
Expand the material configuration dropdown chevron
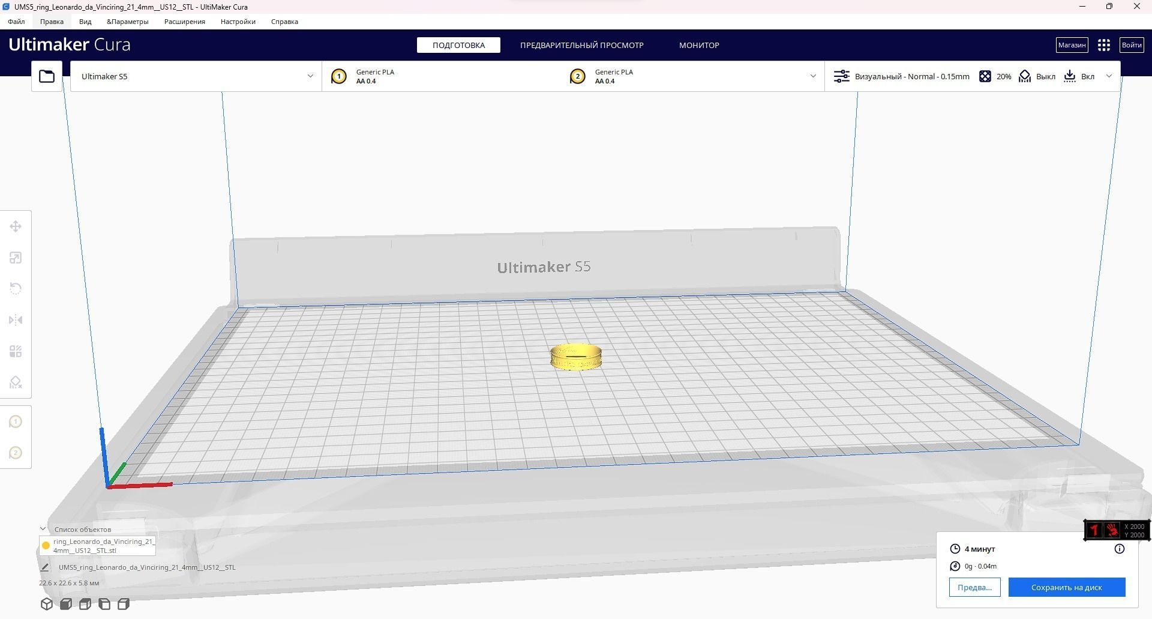pyautogui.click(x=813, y=76)
